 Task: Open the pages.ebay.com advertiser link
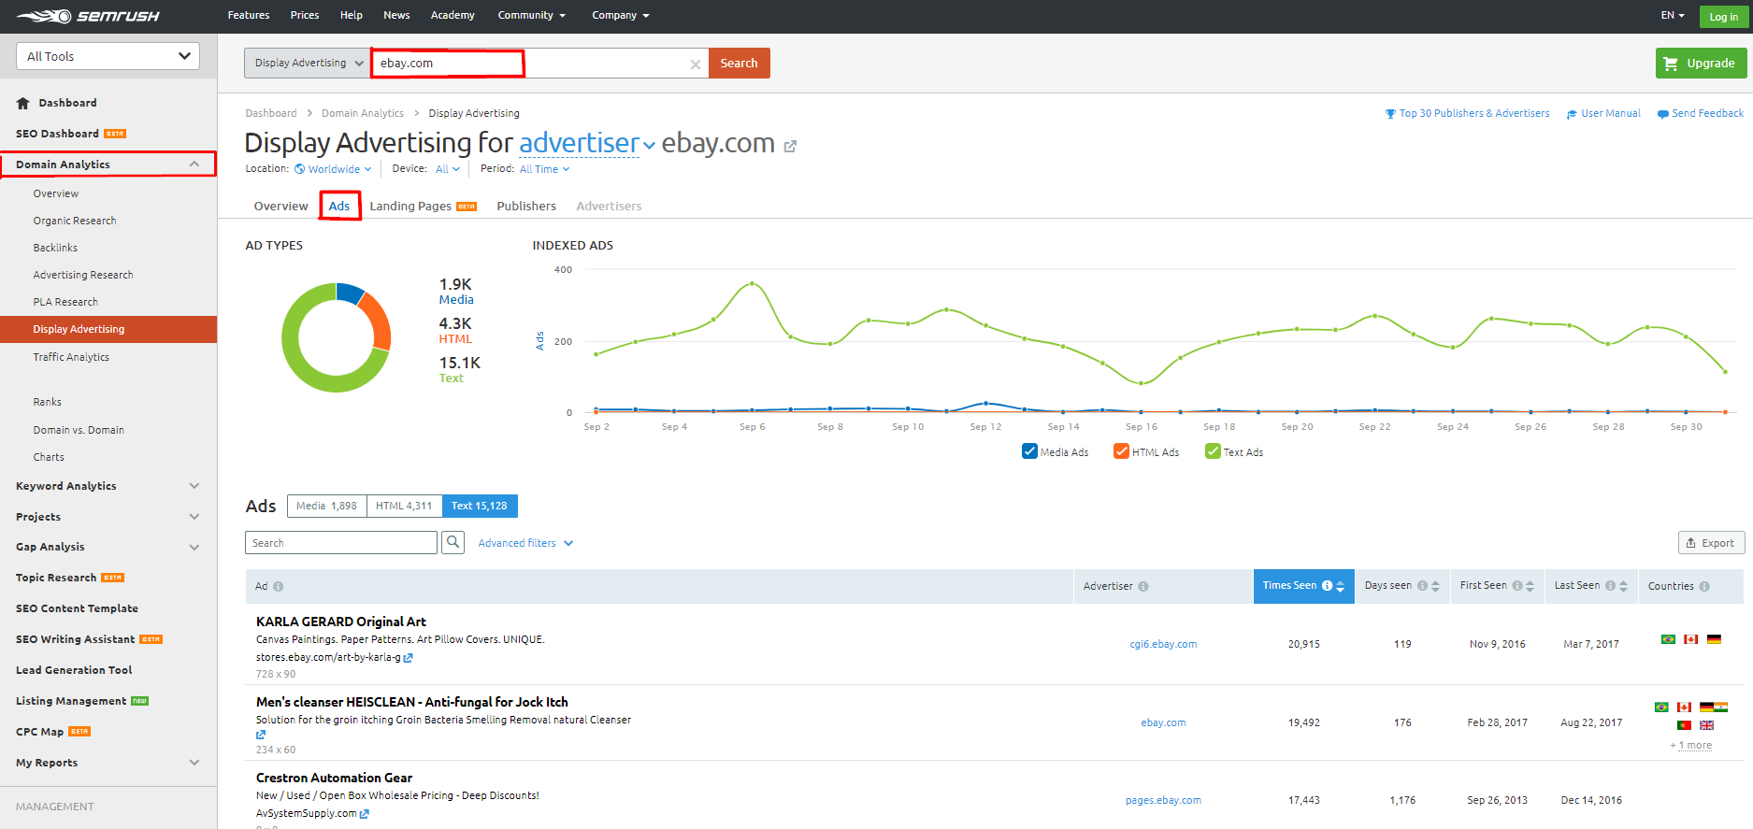(1163, 800)
